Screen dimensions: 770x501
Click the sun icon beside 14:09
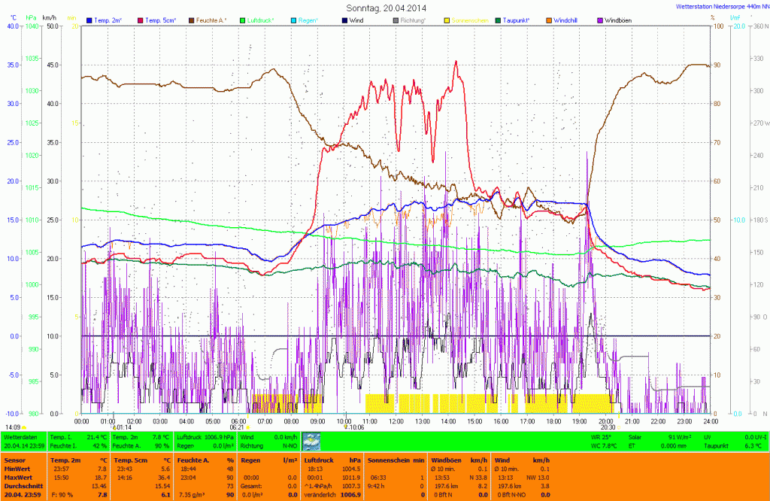click(25, 427)
